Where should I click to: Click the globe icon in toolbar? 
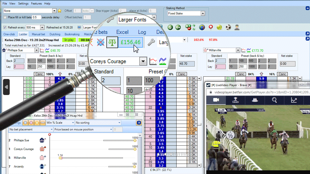[x=202, y=27]
